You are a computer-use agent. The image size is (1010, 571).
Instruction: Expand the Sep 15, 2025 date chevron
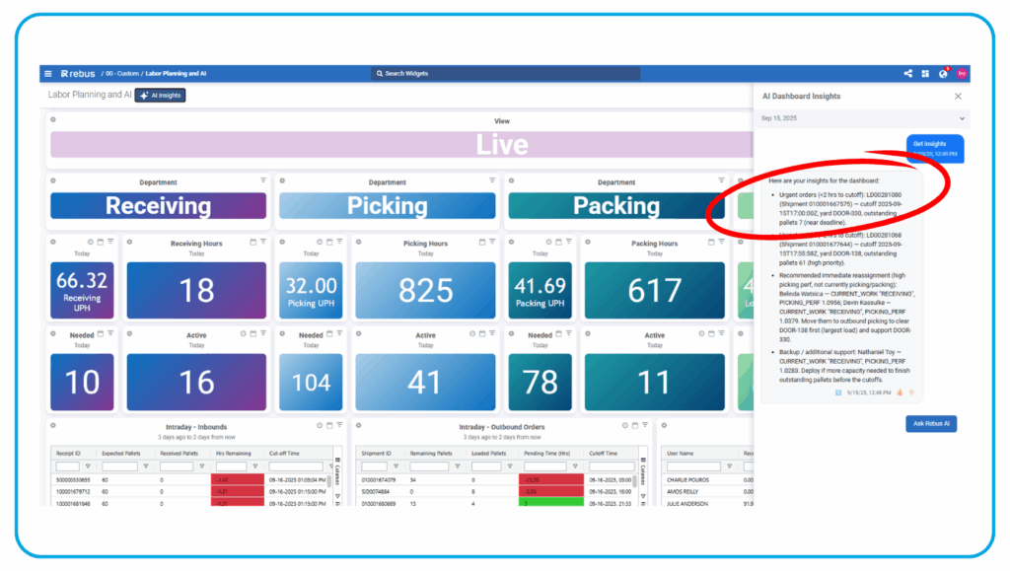pos(963,118)
